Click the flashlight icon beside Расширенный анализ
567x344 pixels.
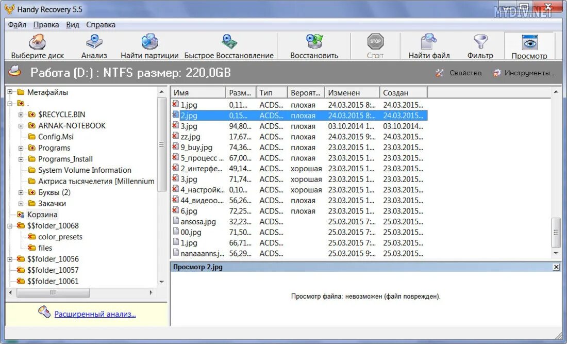pyautogui.click(x=44, y=312)
